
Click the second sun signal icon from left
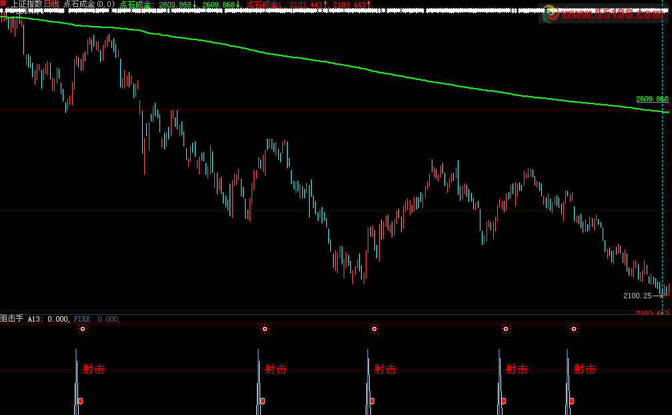tap(265, 329)
